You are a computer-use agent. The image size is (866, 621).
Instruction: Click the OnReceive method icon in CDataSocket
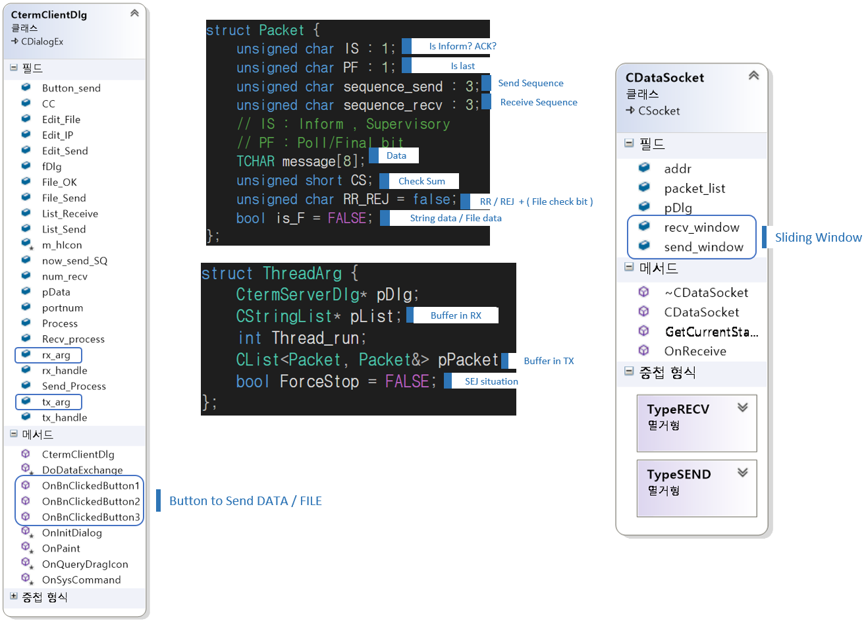point(644,351)
